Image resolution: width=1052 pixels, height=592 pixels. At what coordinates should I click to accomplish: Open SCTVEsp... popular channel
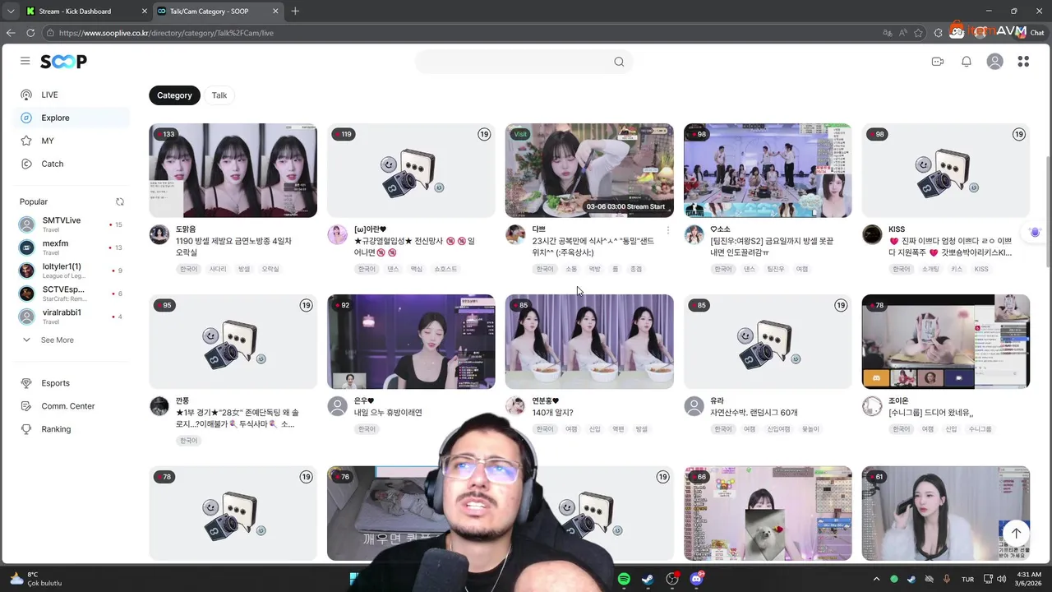coord(71,294)
